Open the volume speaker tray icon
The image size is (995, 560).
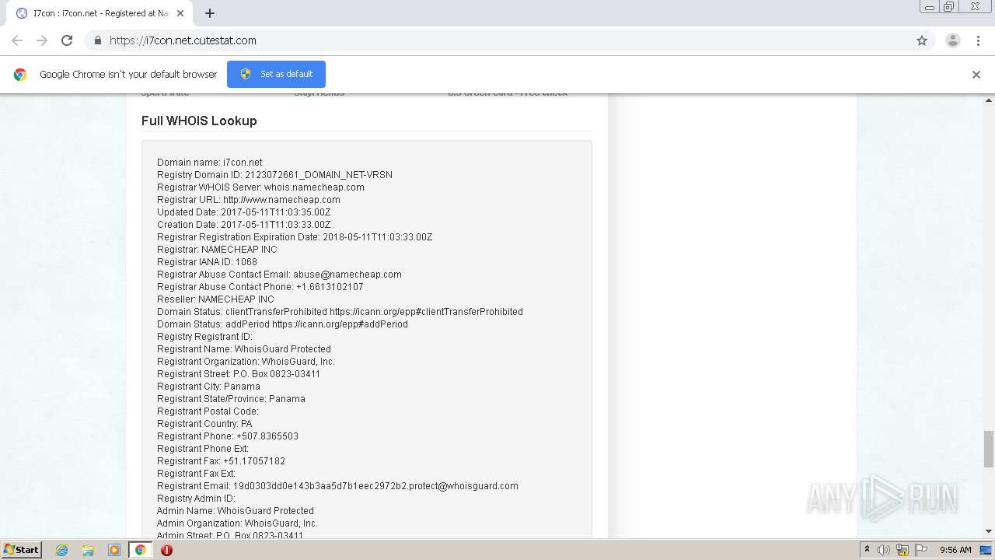click(x=884, y=550)
